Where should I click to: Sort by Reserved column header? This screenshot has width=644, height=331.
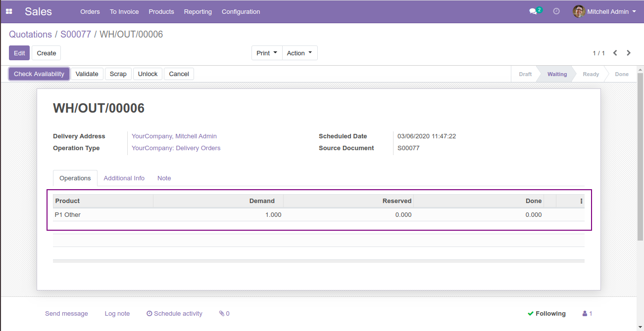click(348, 201)
